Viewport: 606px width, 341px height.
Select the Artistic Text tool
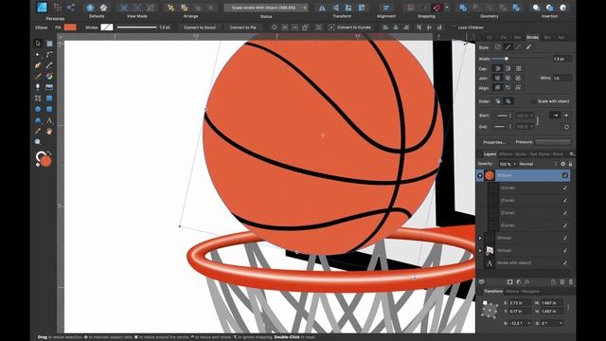tap(49, 120)
